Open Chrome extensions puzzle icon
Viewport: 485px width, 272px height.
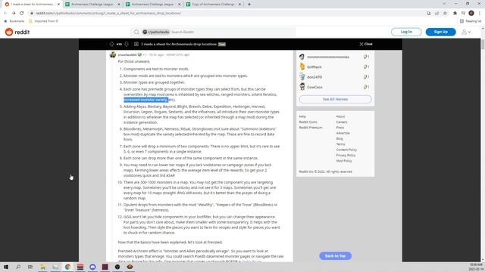pos(455,14)
